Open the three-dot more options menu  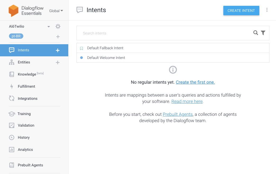pyautogui.click(x=267, y=10)
